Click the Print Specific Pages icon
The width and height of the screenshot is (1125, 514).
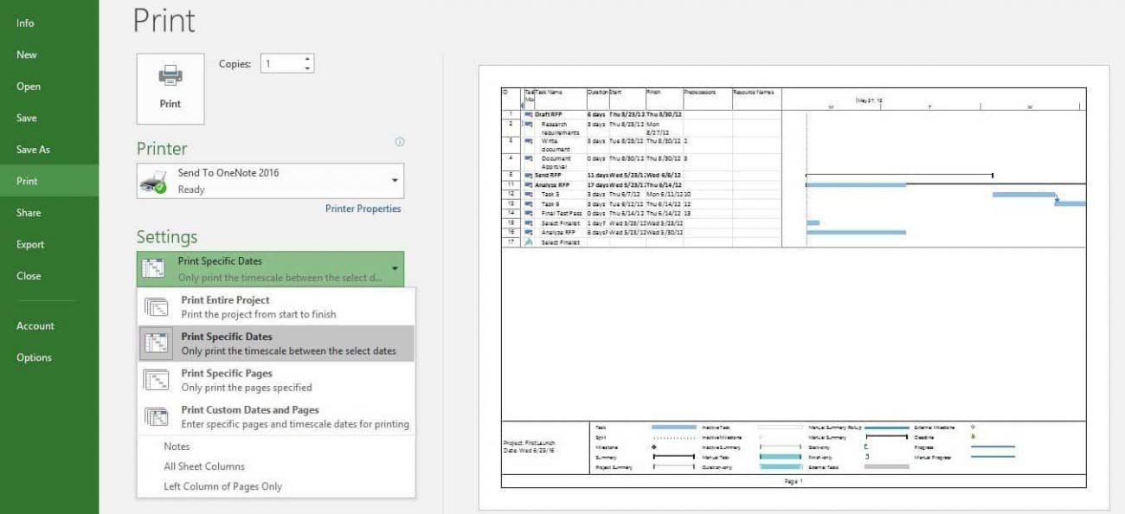click(157, 381)
